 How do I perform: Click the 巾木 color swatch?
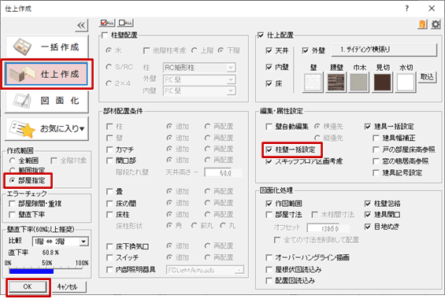[359, 83]
